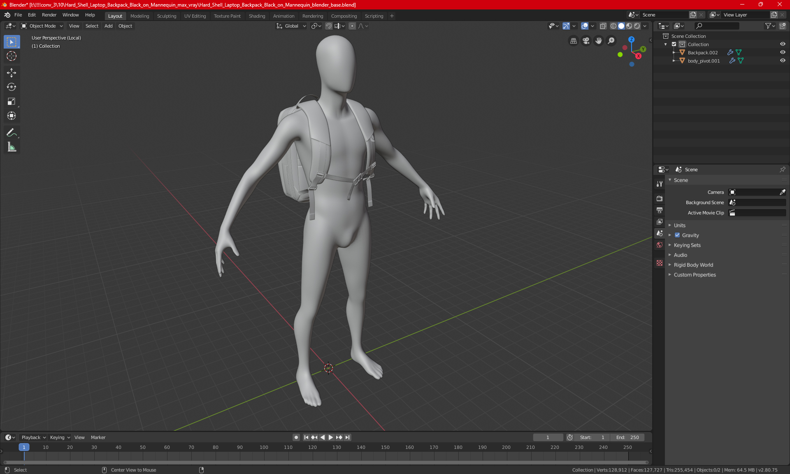Viewport: 790px width, 474px height.
Task: Open Playback dropdown in timeline
Action: point(34,437)
